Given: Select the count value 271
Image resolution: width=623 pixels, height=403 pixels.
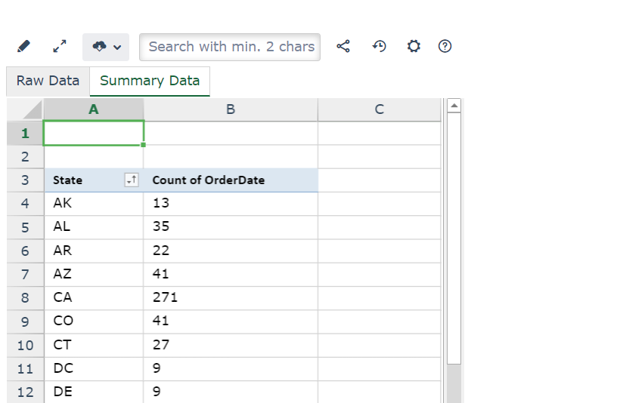Looking at the screenshot, I should tap(231, 298).
